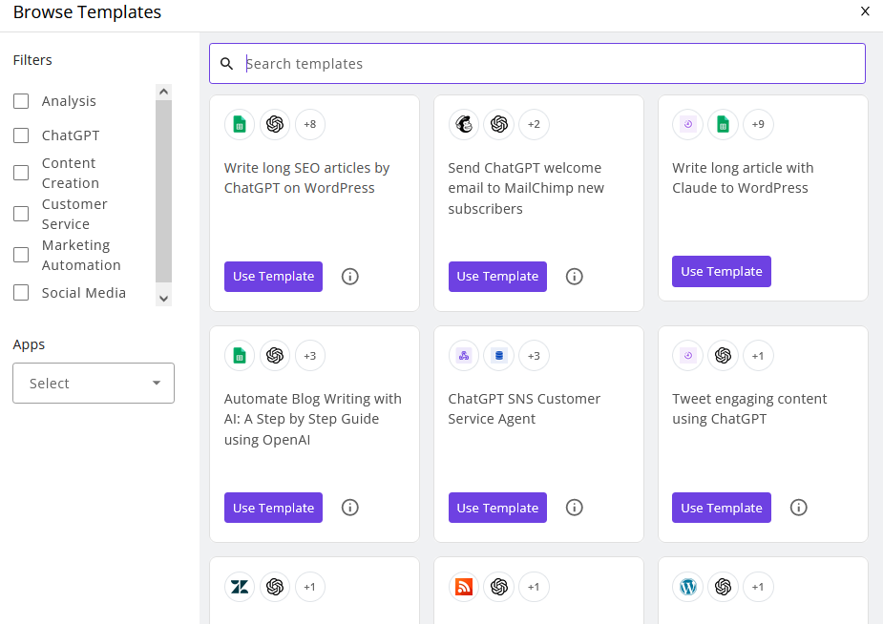Image resolution: width=883 pixels, height=624 pixels.
Task: Enable the Content Creation filter
Action: [x=21, y=173]
